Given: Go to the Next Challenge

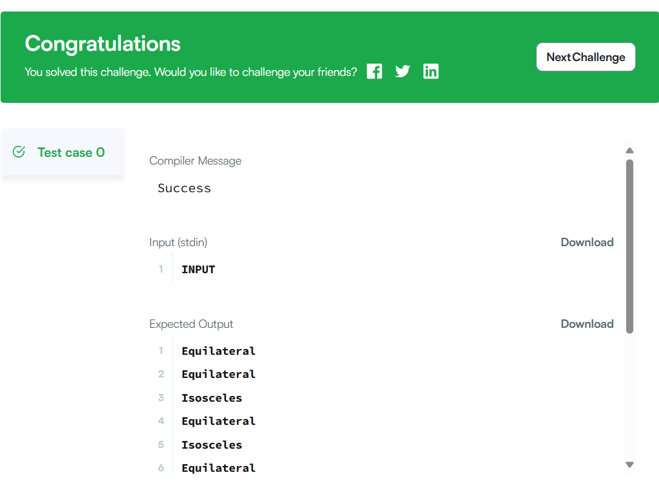Looking at the screenshot, I should coord(586,57).
